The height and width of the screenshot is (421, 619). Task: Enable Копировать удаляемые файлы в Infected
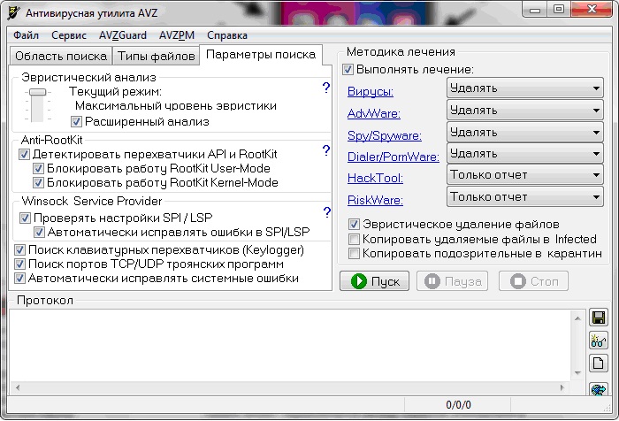[x=354, y=239]
